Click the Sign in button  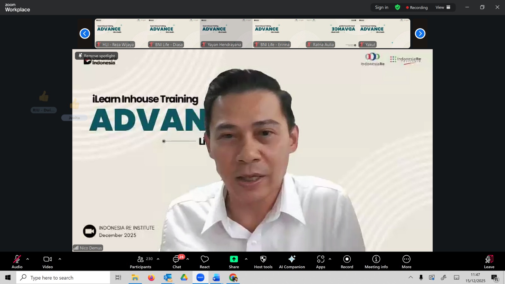[382, 7]
